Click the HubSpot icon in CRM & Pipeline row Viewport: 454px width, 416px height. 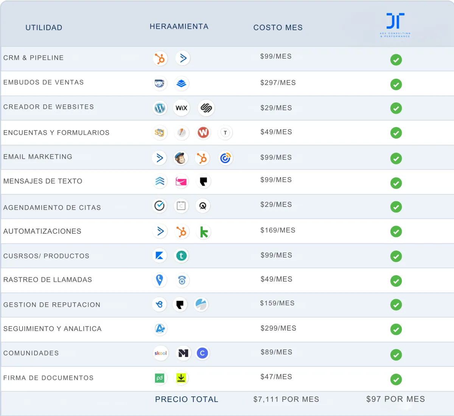[x=160, y=59]
